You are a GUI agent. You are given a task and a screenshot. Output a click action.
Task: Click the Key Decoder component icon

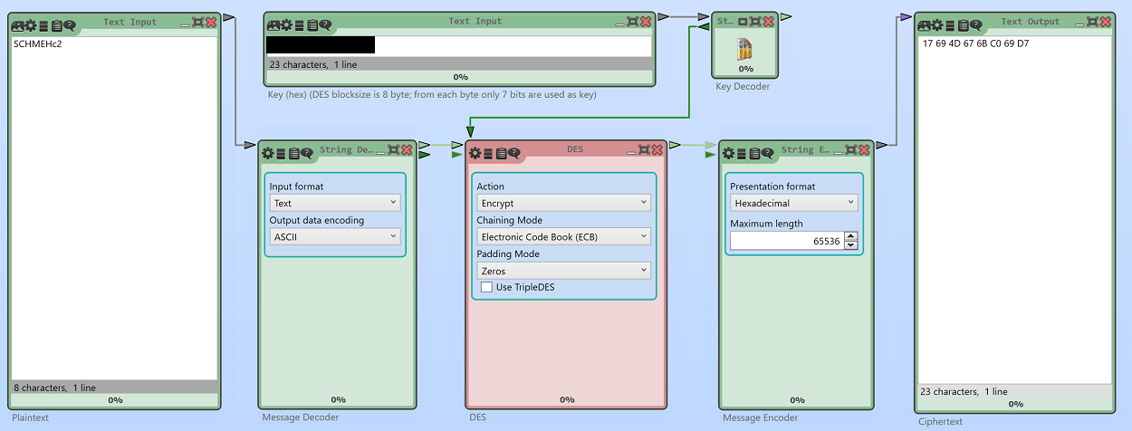[x=745, y=49]
